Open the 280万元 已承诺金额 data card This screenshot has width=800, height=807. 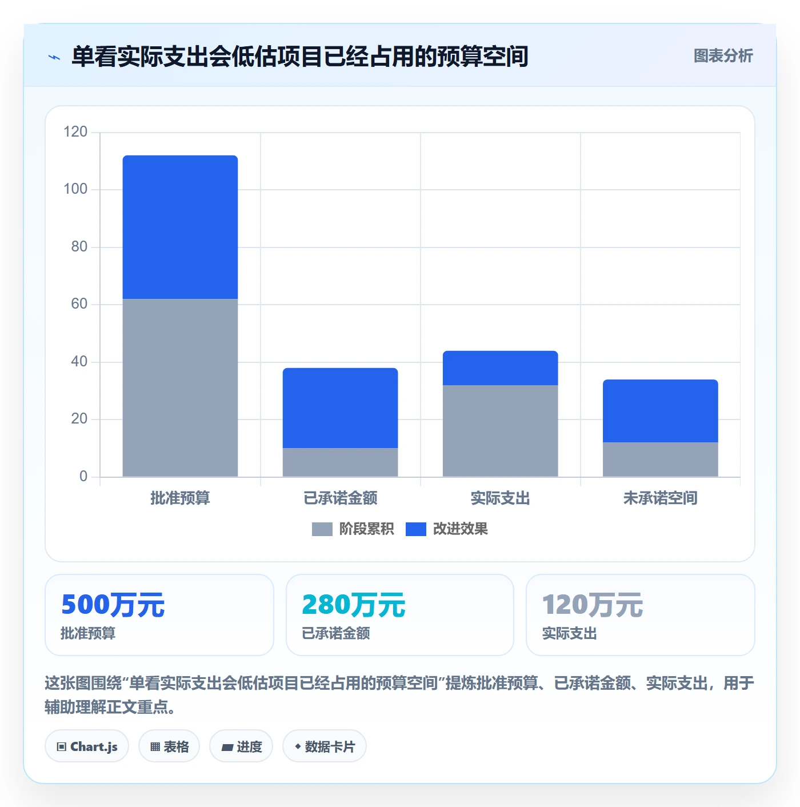400,615
